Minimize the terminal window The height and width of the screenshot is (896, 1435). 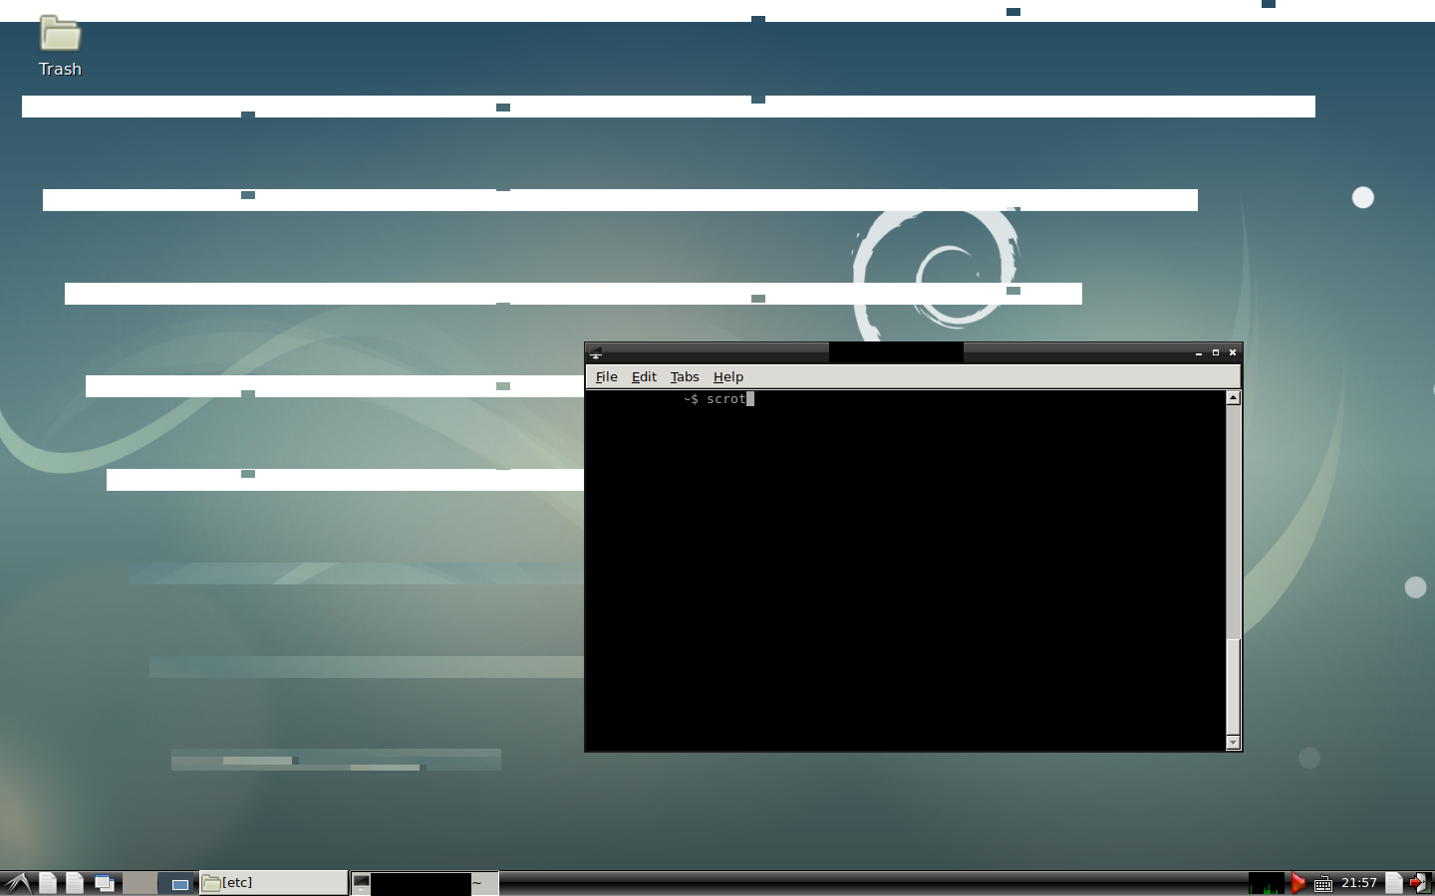pos(1199,353)
